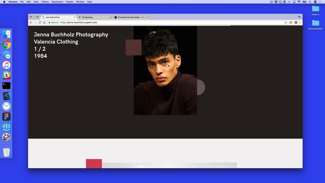
Task: Open Terminal from the dock
Action: (x=6, y=86)
